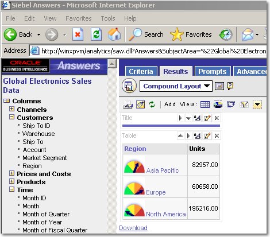Click the cosmetic formatting paintbrush icon

pos(140,104)
